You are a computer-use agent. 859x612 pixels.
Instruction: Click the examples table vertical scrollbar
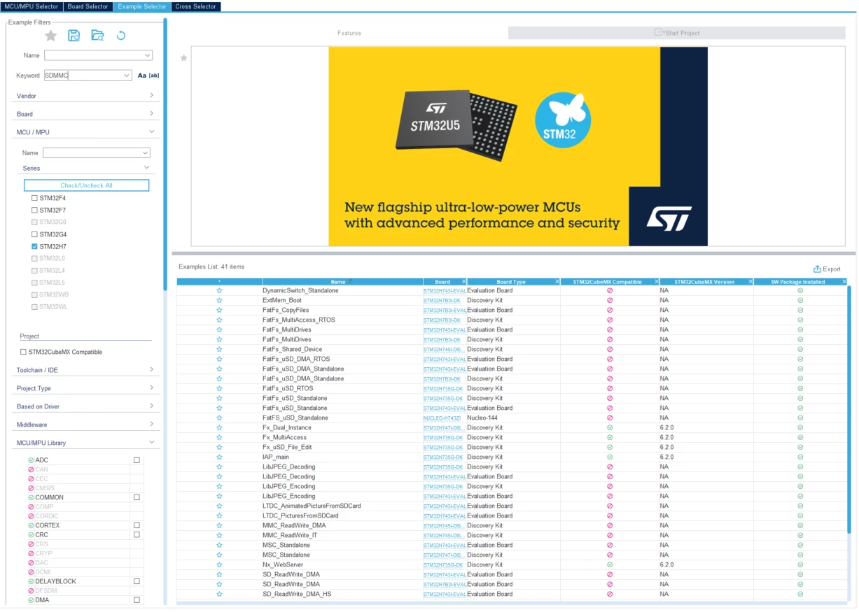point(850,409)
